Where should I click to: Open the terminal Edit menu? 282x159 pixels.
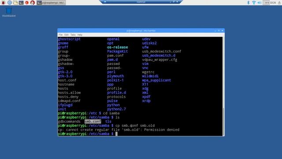[x=67, y=34]
